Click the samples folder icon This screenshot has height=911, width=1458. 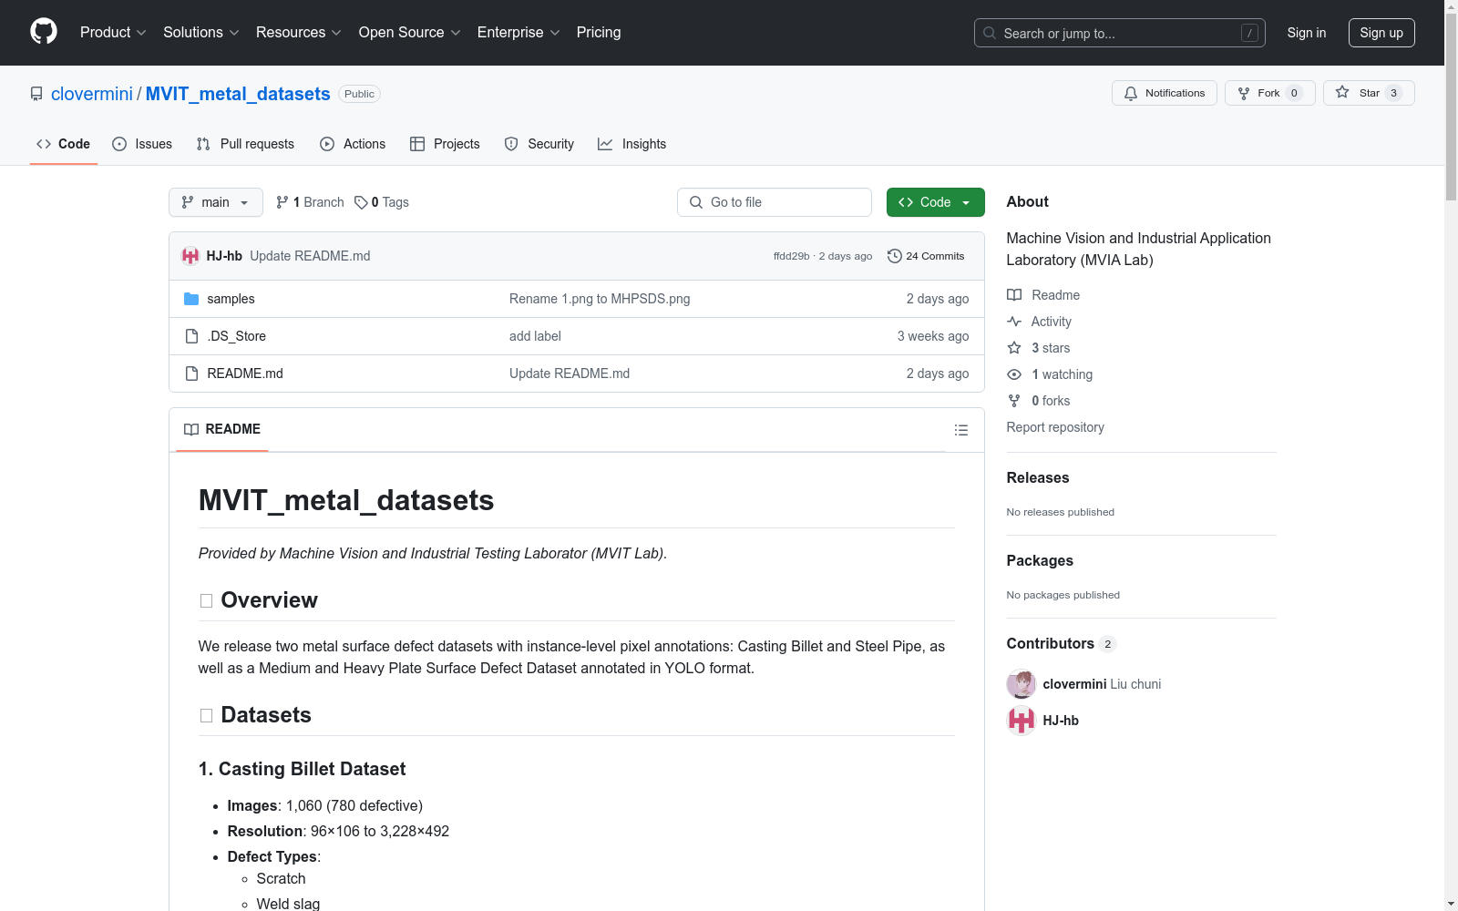coord(191,299)
